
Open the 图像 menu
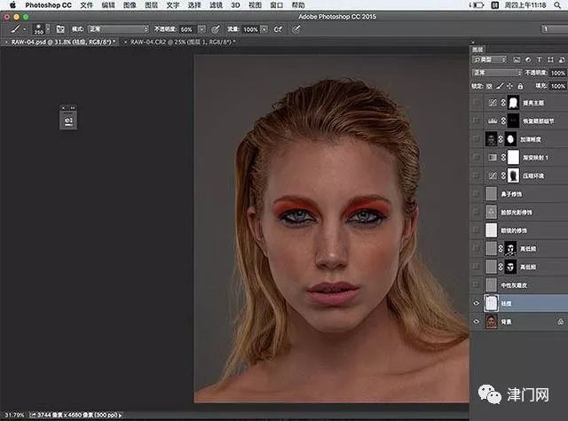coord(130,5)
